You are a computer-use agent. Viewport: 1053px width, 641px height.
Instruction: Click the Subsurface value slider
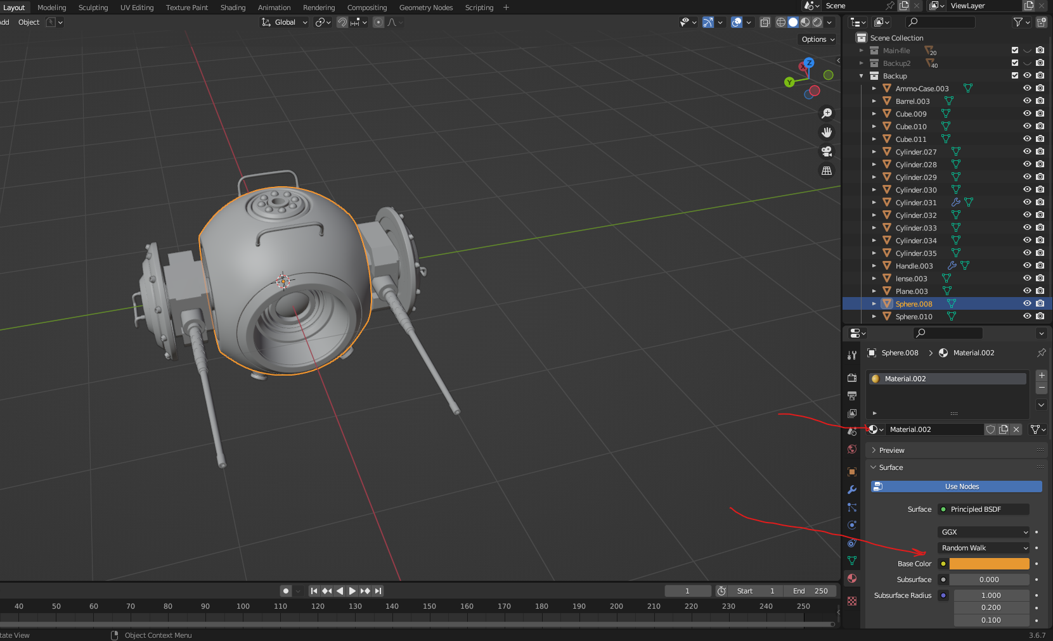[x=989, y=580]
